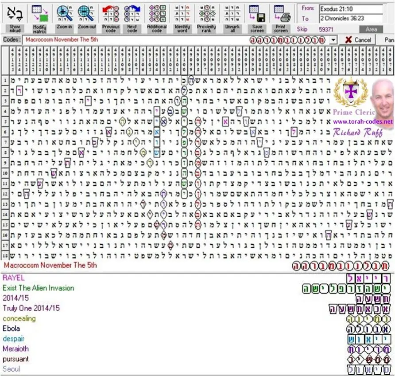This screenshot has height=376, width=395.
Task: Activate the Identify word tool
Action: (x=182, y=19)
